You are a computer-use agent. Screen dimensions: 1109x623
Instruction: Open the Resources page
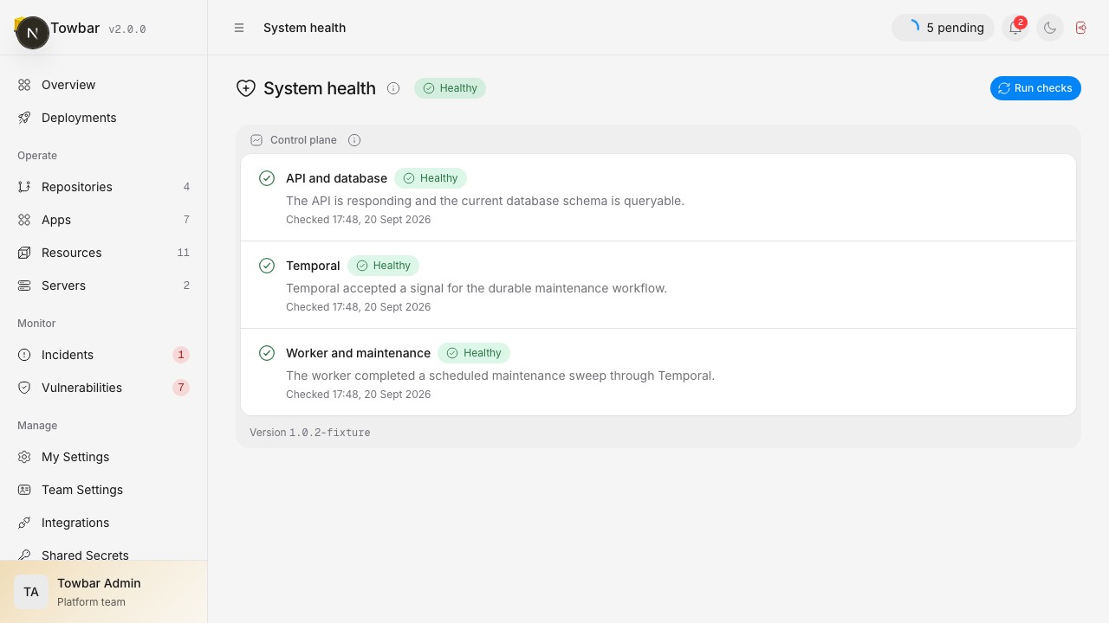click(103, 253)
